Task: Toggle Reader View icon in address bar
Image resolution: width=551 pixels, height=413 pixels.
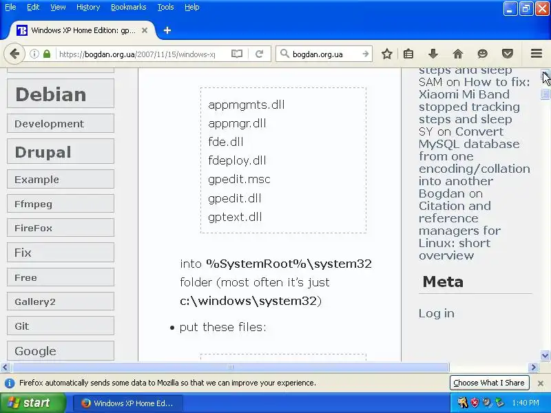Action: pyautogui.click(x=237, y=54)
